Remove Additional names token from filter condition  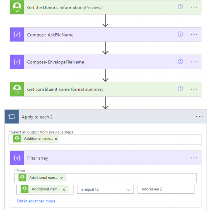(64, 189)
